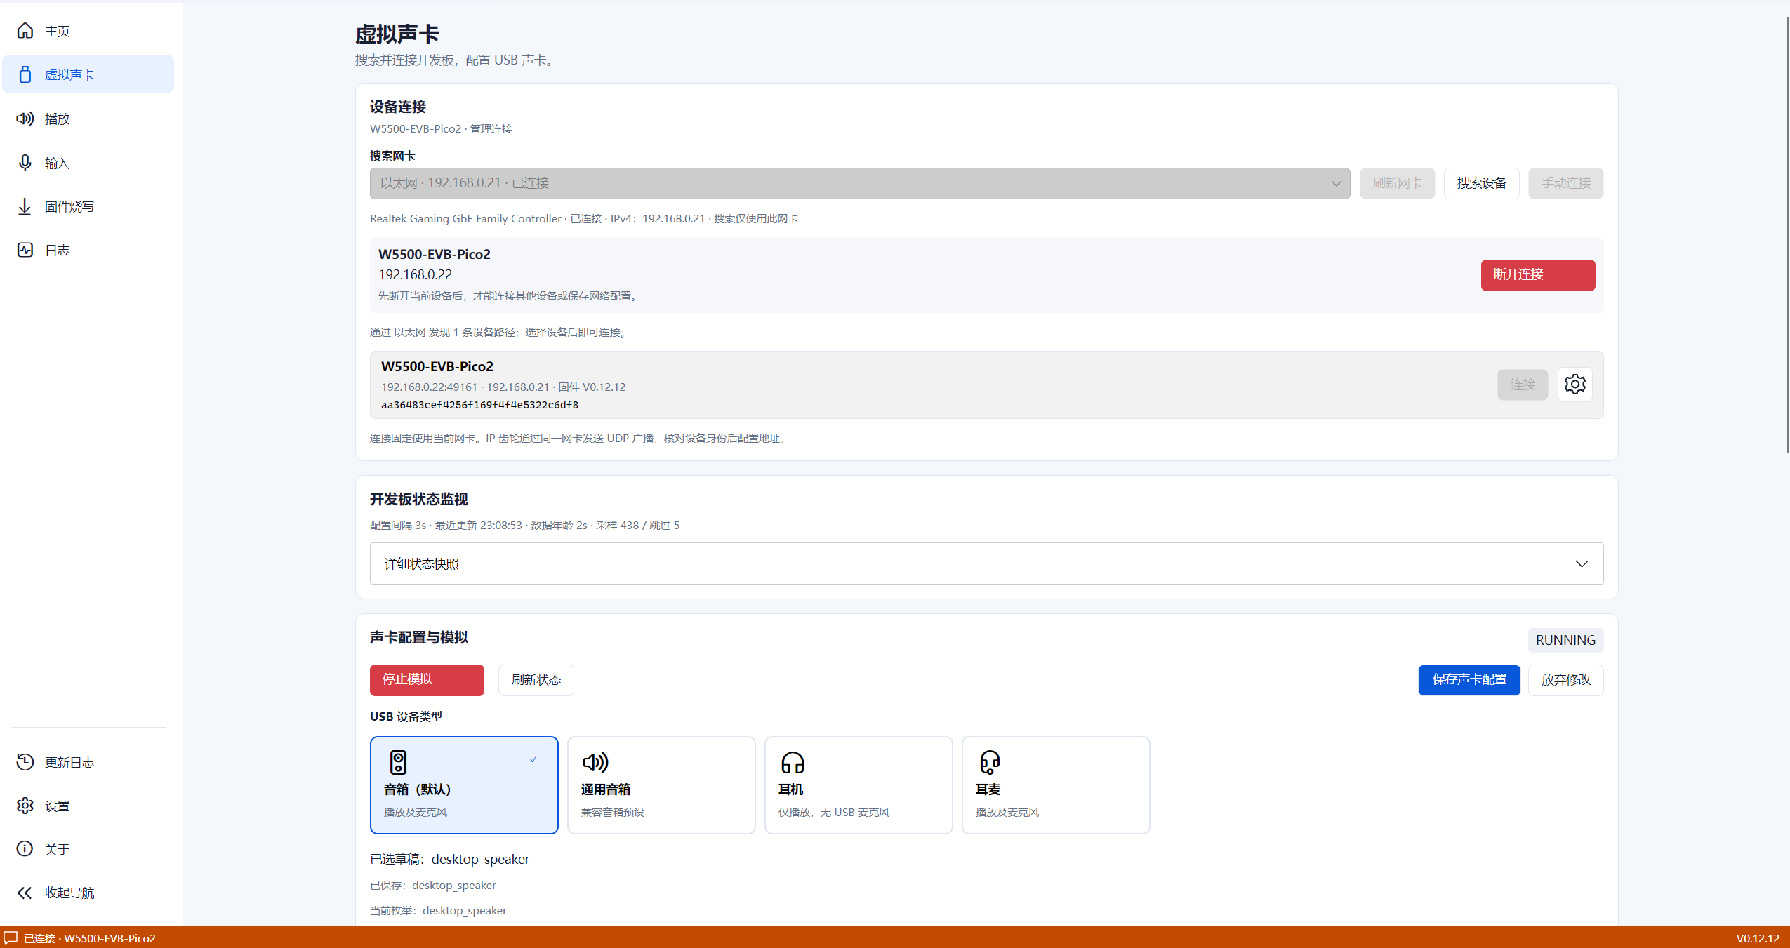The width and height of the screenshot is (1790, 948).
Task: Click the double-chevron icon for 收起导航
Action: coord(25,893)
